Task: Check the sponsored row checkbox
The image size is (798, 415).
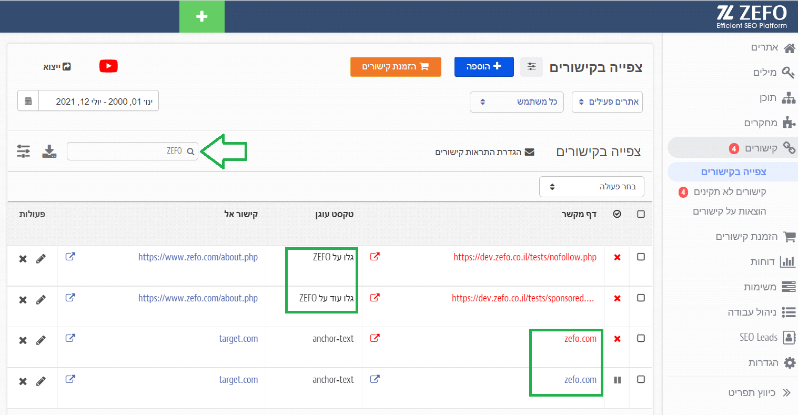Action: coord(641,298)
